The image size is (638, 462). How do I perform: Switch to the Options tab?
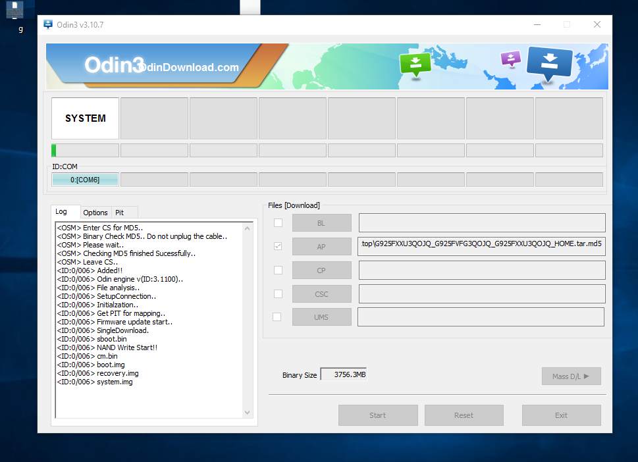pos(95,213)
